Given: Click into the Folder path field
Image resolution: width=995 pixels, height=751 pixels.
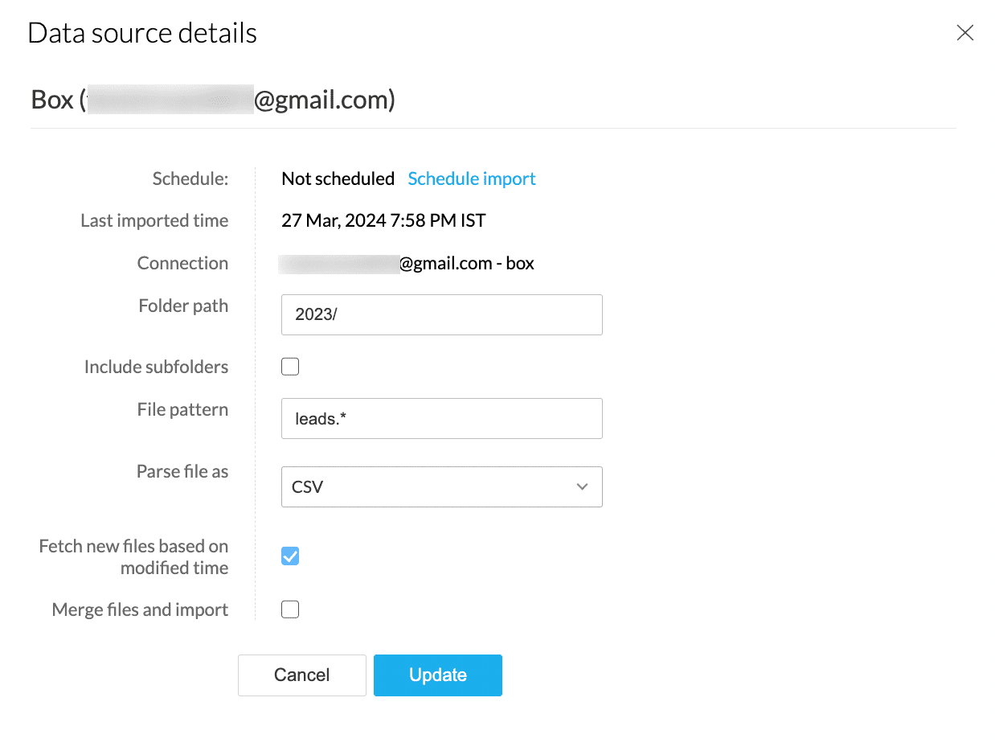Looking at the screenshot, I should coord(441,314).
